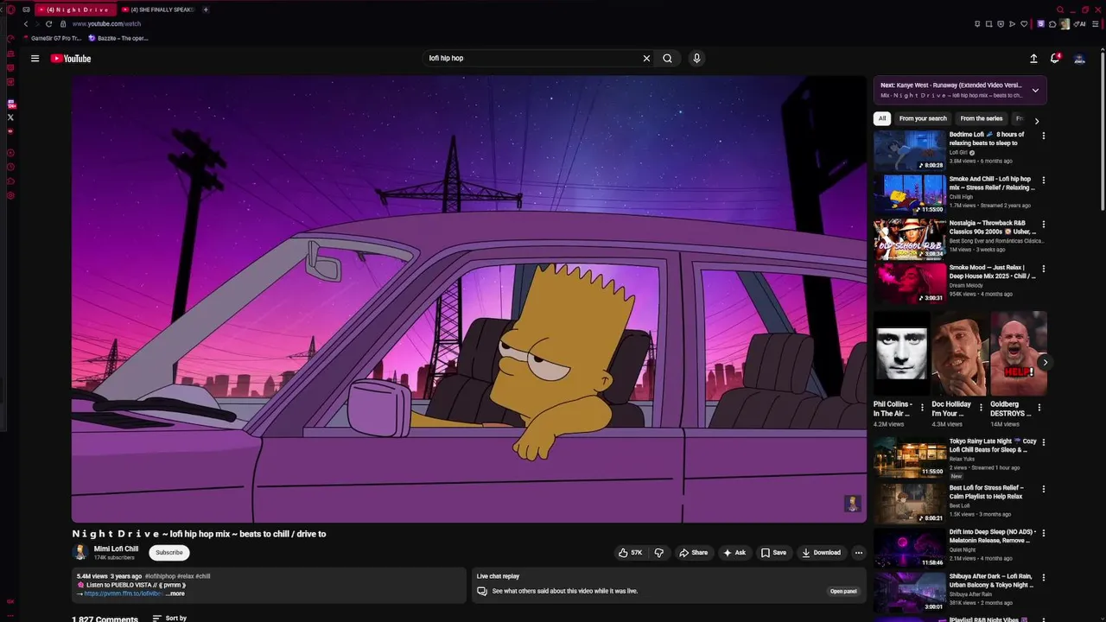Open the pvmm.ffm.to link in description
This screenshot has height=622, width=1106.
coord(124,593)
